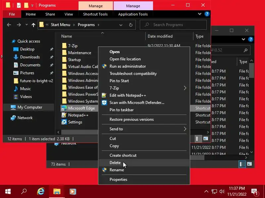Open Music in the navigation pane
Image resolution: width=265 pixels, height=198 pixels.
tap(26, 89)
